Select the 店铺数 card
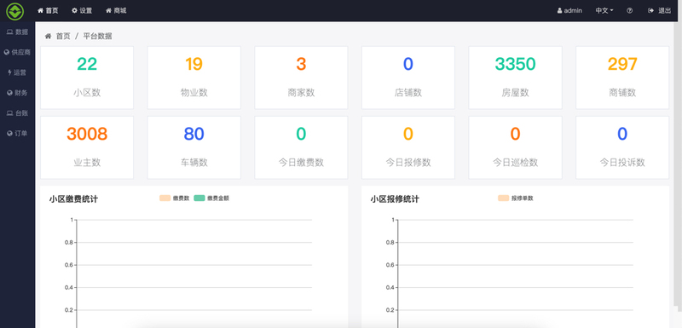682x328 pixels. coord(408,78)
